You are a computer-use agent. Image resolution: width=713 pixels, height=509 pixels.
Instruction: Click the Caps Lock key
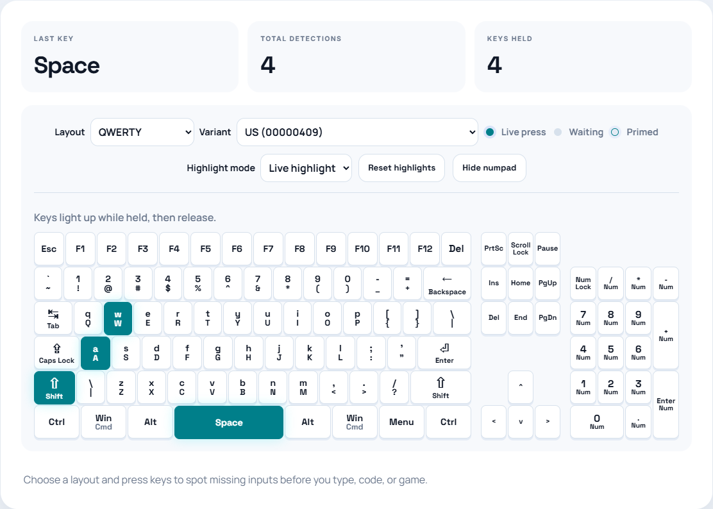pos(57,353)
